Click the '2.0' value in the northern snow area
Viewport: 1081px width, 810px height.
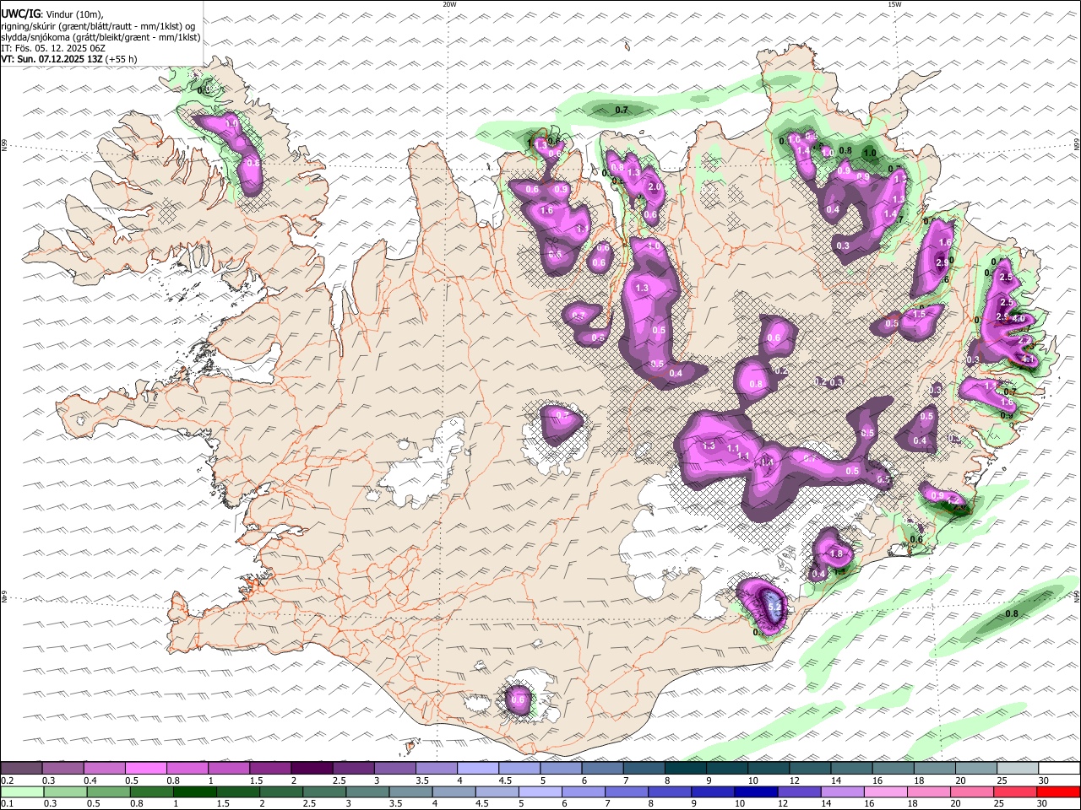point(654,187)
